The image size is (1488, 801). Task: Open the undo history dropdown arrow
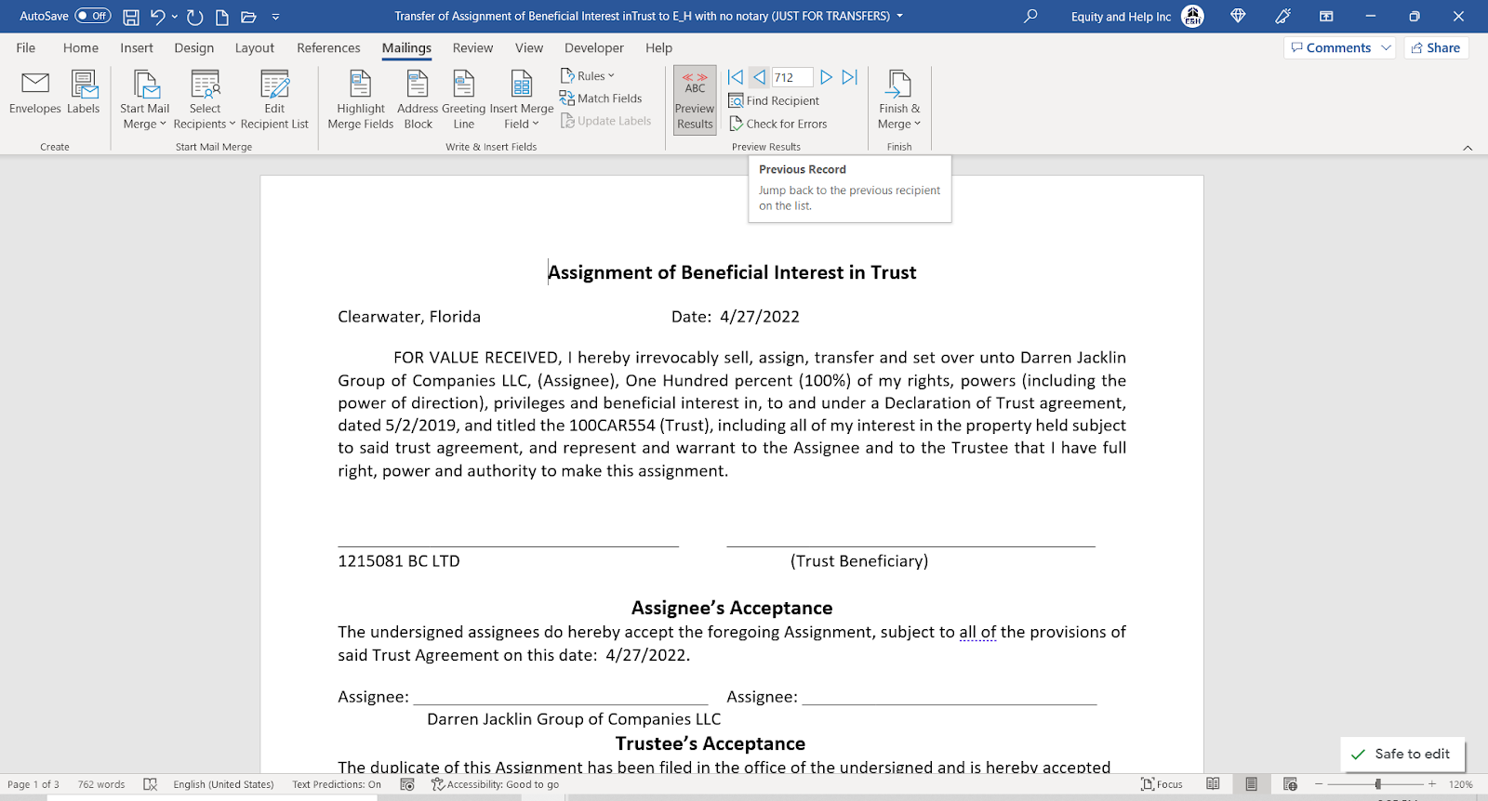coord(175,17)
